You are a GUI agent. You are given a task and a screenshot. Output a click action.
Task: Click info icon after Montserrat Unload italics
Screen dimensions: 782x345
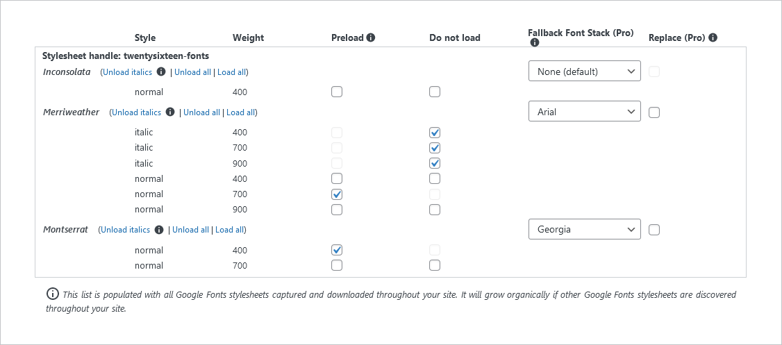tap(159, 230)
